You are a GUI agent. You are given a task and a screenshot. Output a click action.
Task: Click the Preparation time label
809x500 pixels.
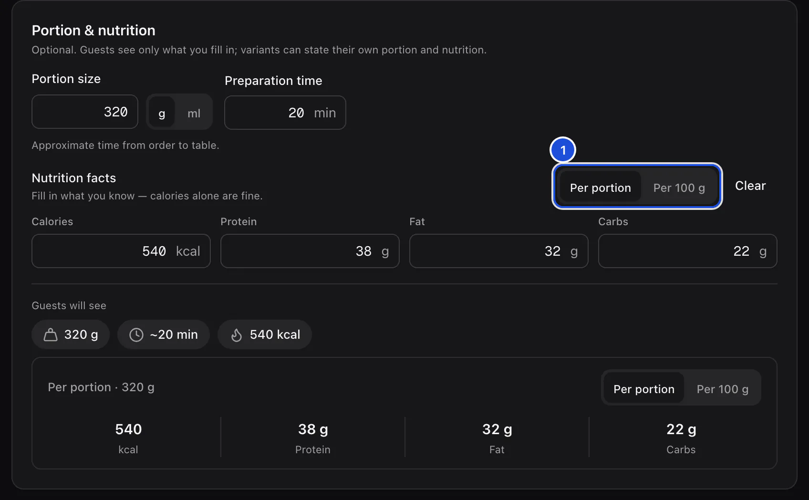(x=273, y=81)
